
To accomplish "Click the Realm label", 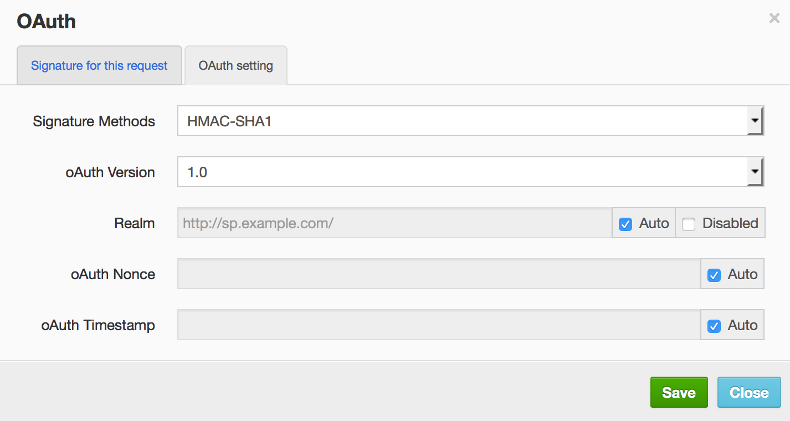I will (x=134, y=223).
